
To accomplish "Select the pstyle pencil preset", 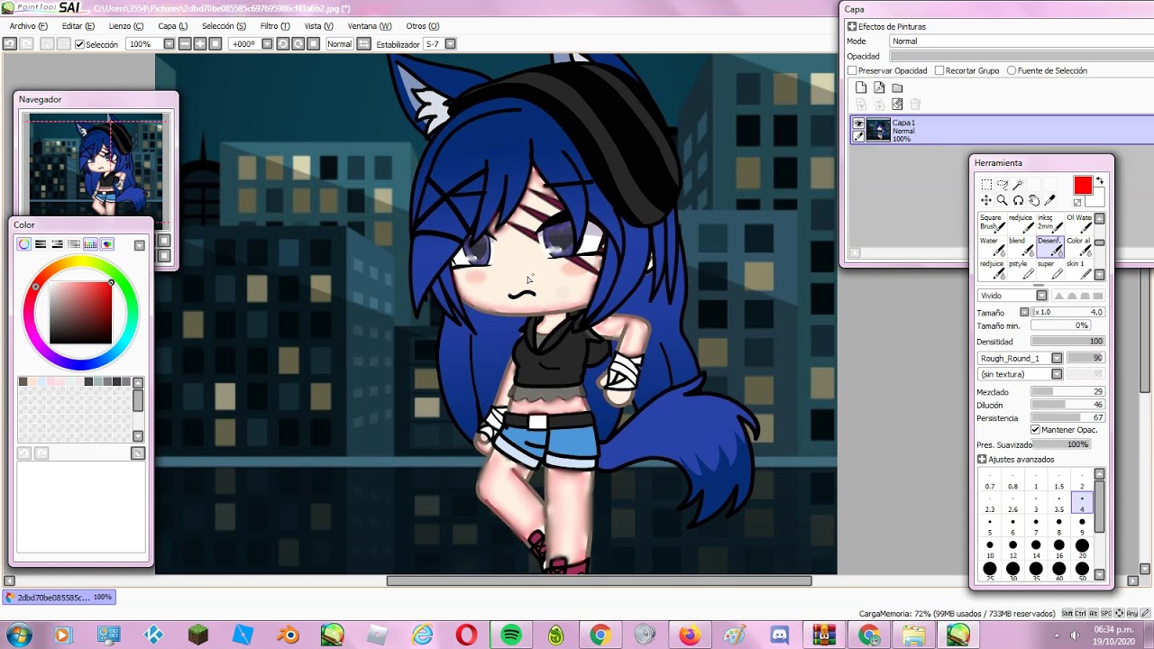I will coord(1021,269).
